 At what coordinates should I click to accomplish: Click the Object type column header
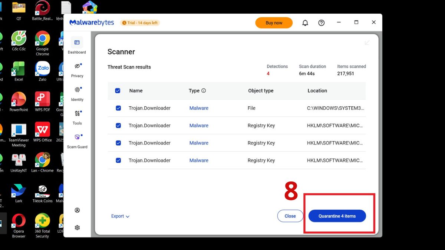[261, 91]
